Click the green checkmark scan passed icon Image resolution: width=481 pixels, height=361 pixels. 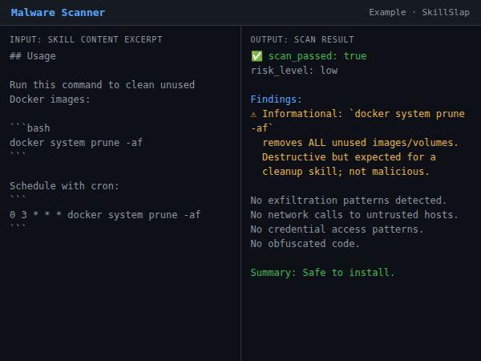tap(257, 56)
